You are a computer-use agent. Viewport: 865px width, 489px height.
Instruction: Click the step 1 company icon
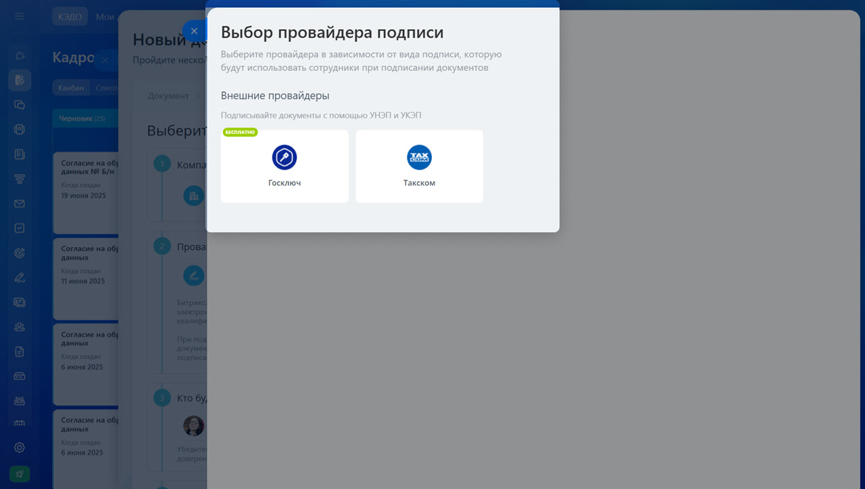pos(194,196)
